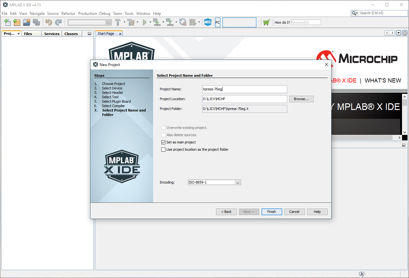Image resolution: width=409 pixels, height=278 pixels.
Task: Open the Tools menu
Action: [129, 13]
